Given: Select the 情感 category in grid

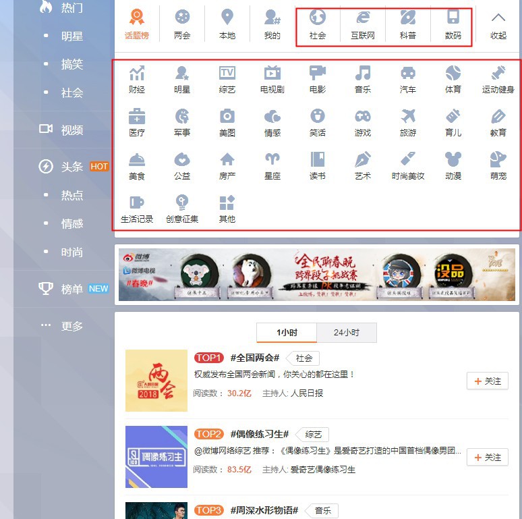Looking at the screenshot, I should [x=272, y=123].
